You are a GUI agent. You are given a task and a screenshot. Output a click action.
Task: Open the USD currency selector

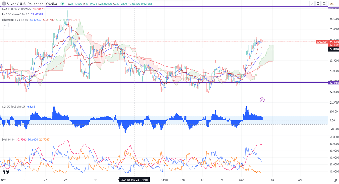(x=332, y=4)
